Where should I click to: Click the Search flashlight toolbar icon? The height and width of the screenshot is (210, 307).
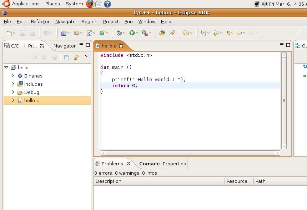point(172,33)
